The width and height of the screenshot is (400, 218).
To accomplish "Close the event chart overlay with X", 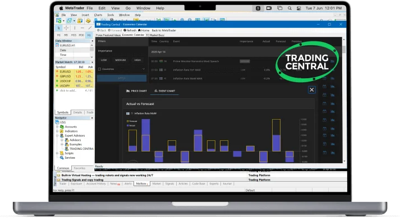I will [311, 89].
